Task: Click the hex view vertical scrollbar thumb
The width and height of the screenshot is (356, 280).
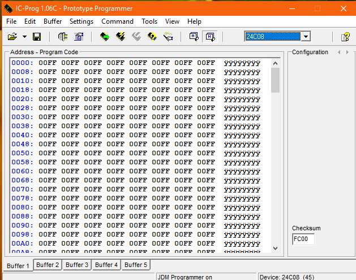Action: tap(275, 80)
